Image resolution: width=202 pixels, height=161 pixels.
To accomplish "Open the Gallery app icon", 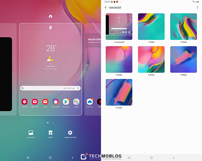I will tap(25, 102).
